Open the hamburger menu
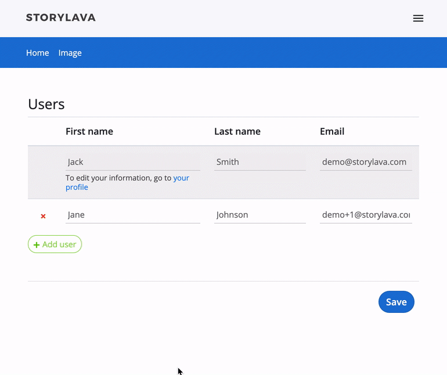Image resolution: width=447 pixels, height=375 pixels. 418,18
